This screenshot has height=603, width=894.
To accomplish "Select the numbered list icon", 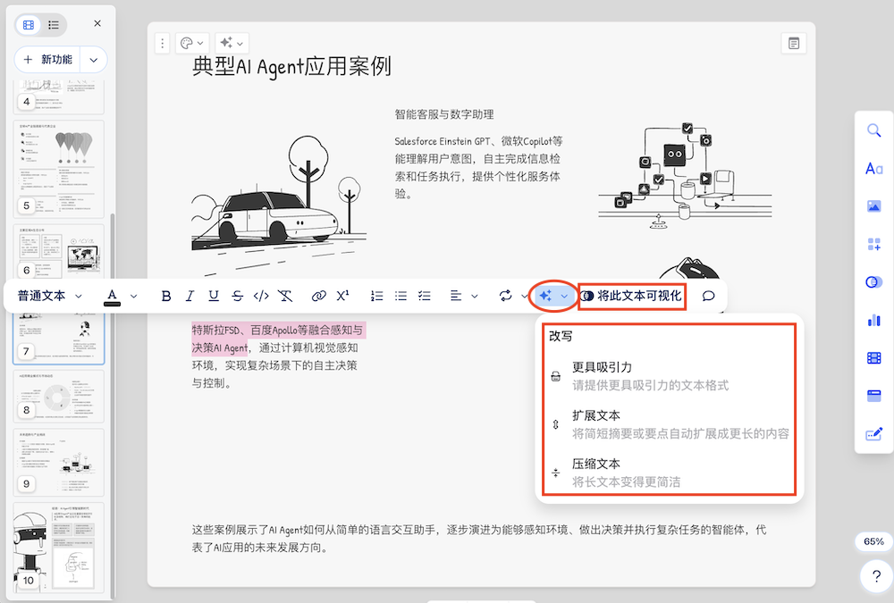I will coord(376,295).
